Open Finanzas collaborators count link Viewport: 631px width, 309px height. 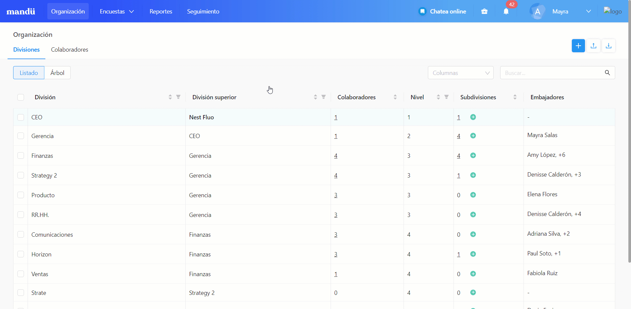tap(336, 156)
